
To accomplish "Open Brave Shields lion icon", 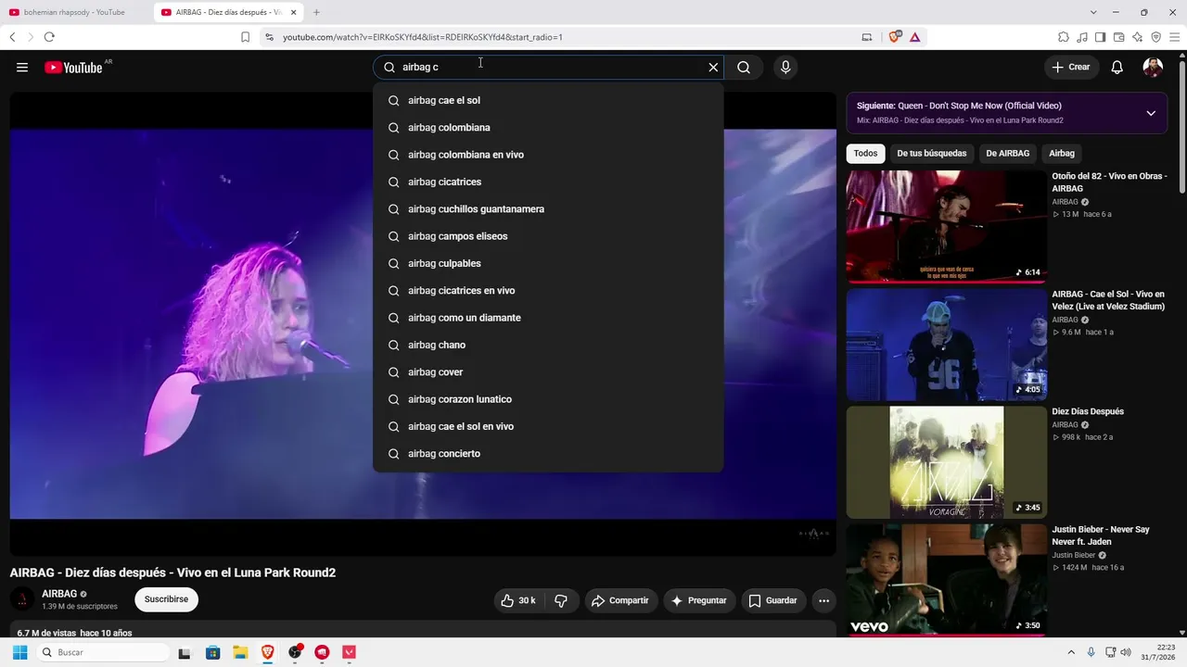I will [894, 37].
